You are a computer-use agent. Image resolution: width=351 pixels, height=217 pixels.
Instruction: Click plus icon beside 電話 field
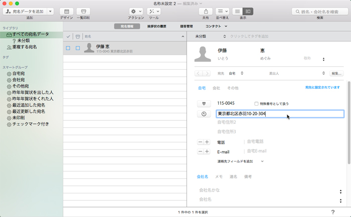tap(207, 142)
